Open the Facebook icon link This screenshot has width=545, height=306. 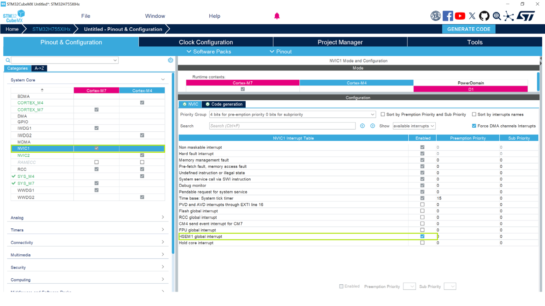448,16
